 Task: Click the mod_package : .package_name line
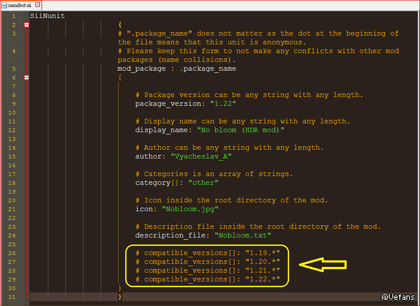click(x=177, y=69)
